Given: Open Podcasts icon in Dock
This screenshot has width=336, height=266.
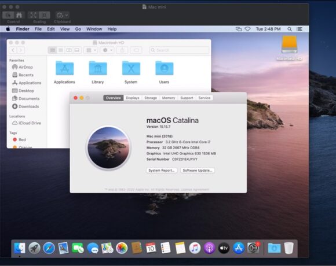Looking at the screenshot, I should click(209, 248).
